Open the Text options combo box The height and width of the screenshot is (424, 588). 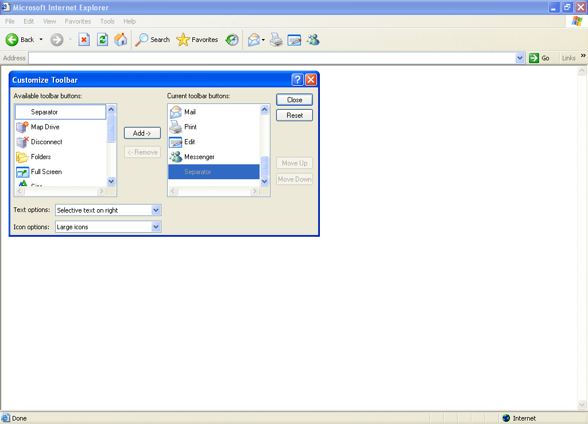[x=108, y=210]
